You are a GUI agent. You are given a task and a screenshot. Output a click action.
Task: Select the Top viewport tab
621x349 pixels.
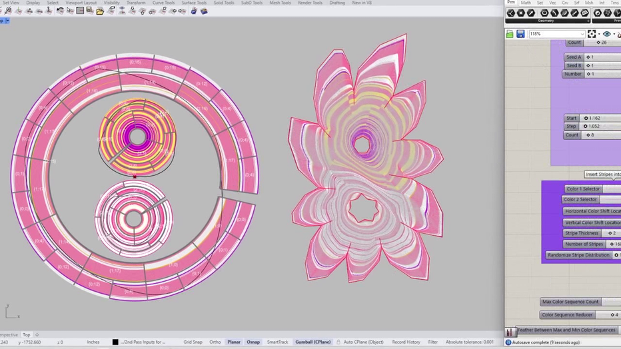pyautogui.click(x=27, y=334)
